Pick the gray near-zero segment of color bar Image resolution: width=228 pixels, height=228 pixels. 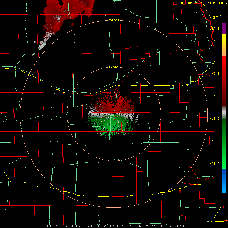[224, 112]
